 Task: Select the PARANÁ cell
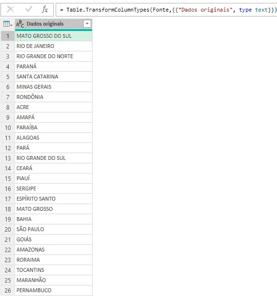(54, 66)
